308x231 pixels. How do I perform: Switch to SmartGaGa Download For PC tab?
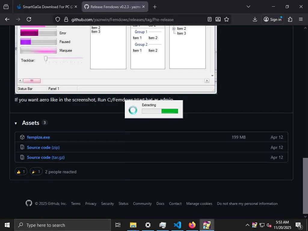pos(47,7)
